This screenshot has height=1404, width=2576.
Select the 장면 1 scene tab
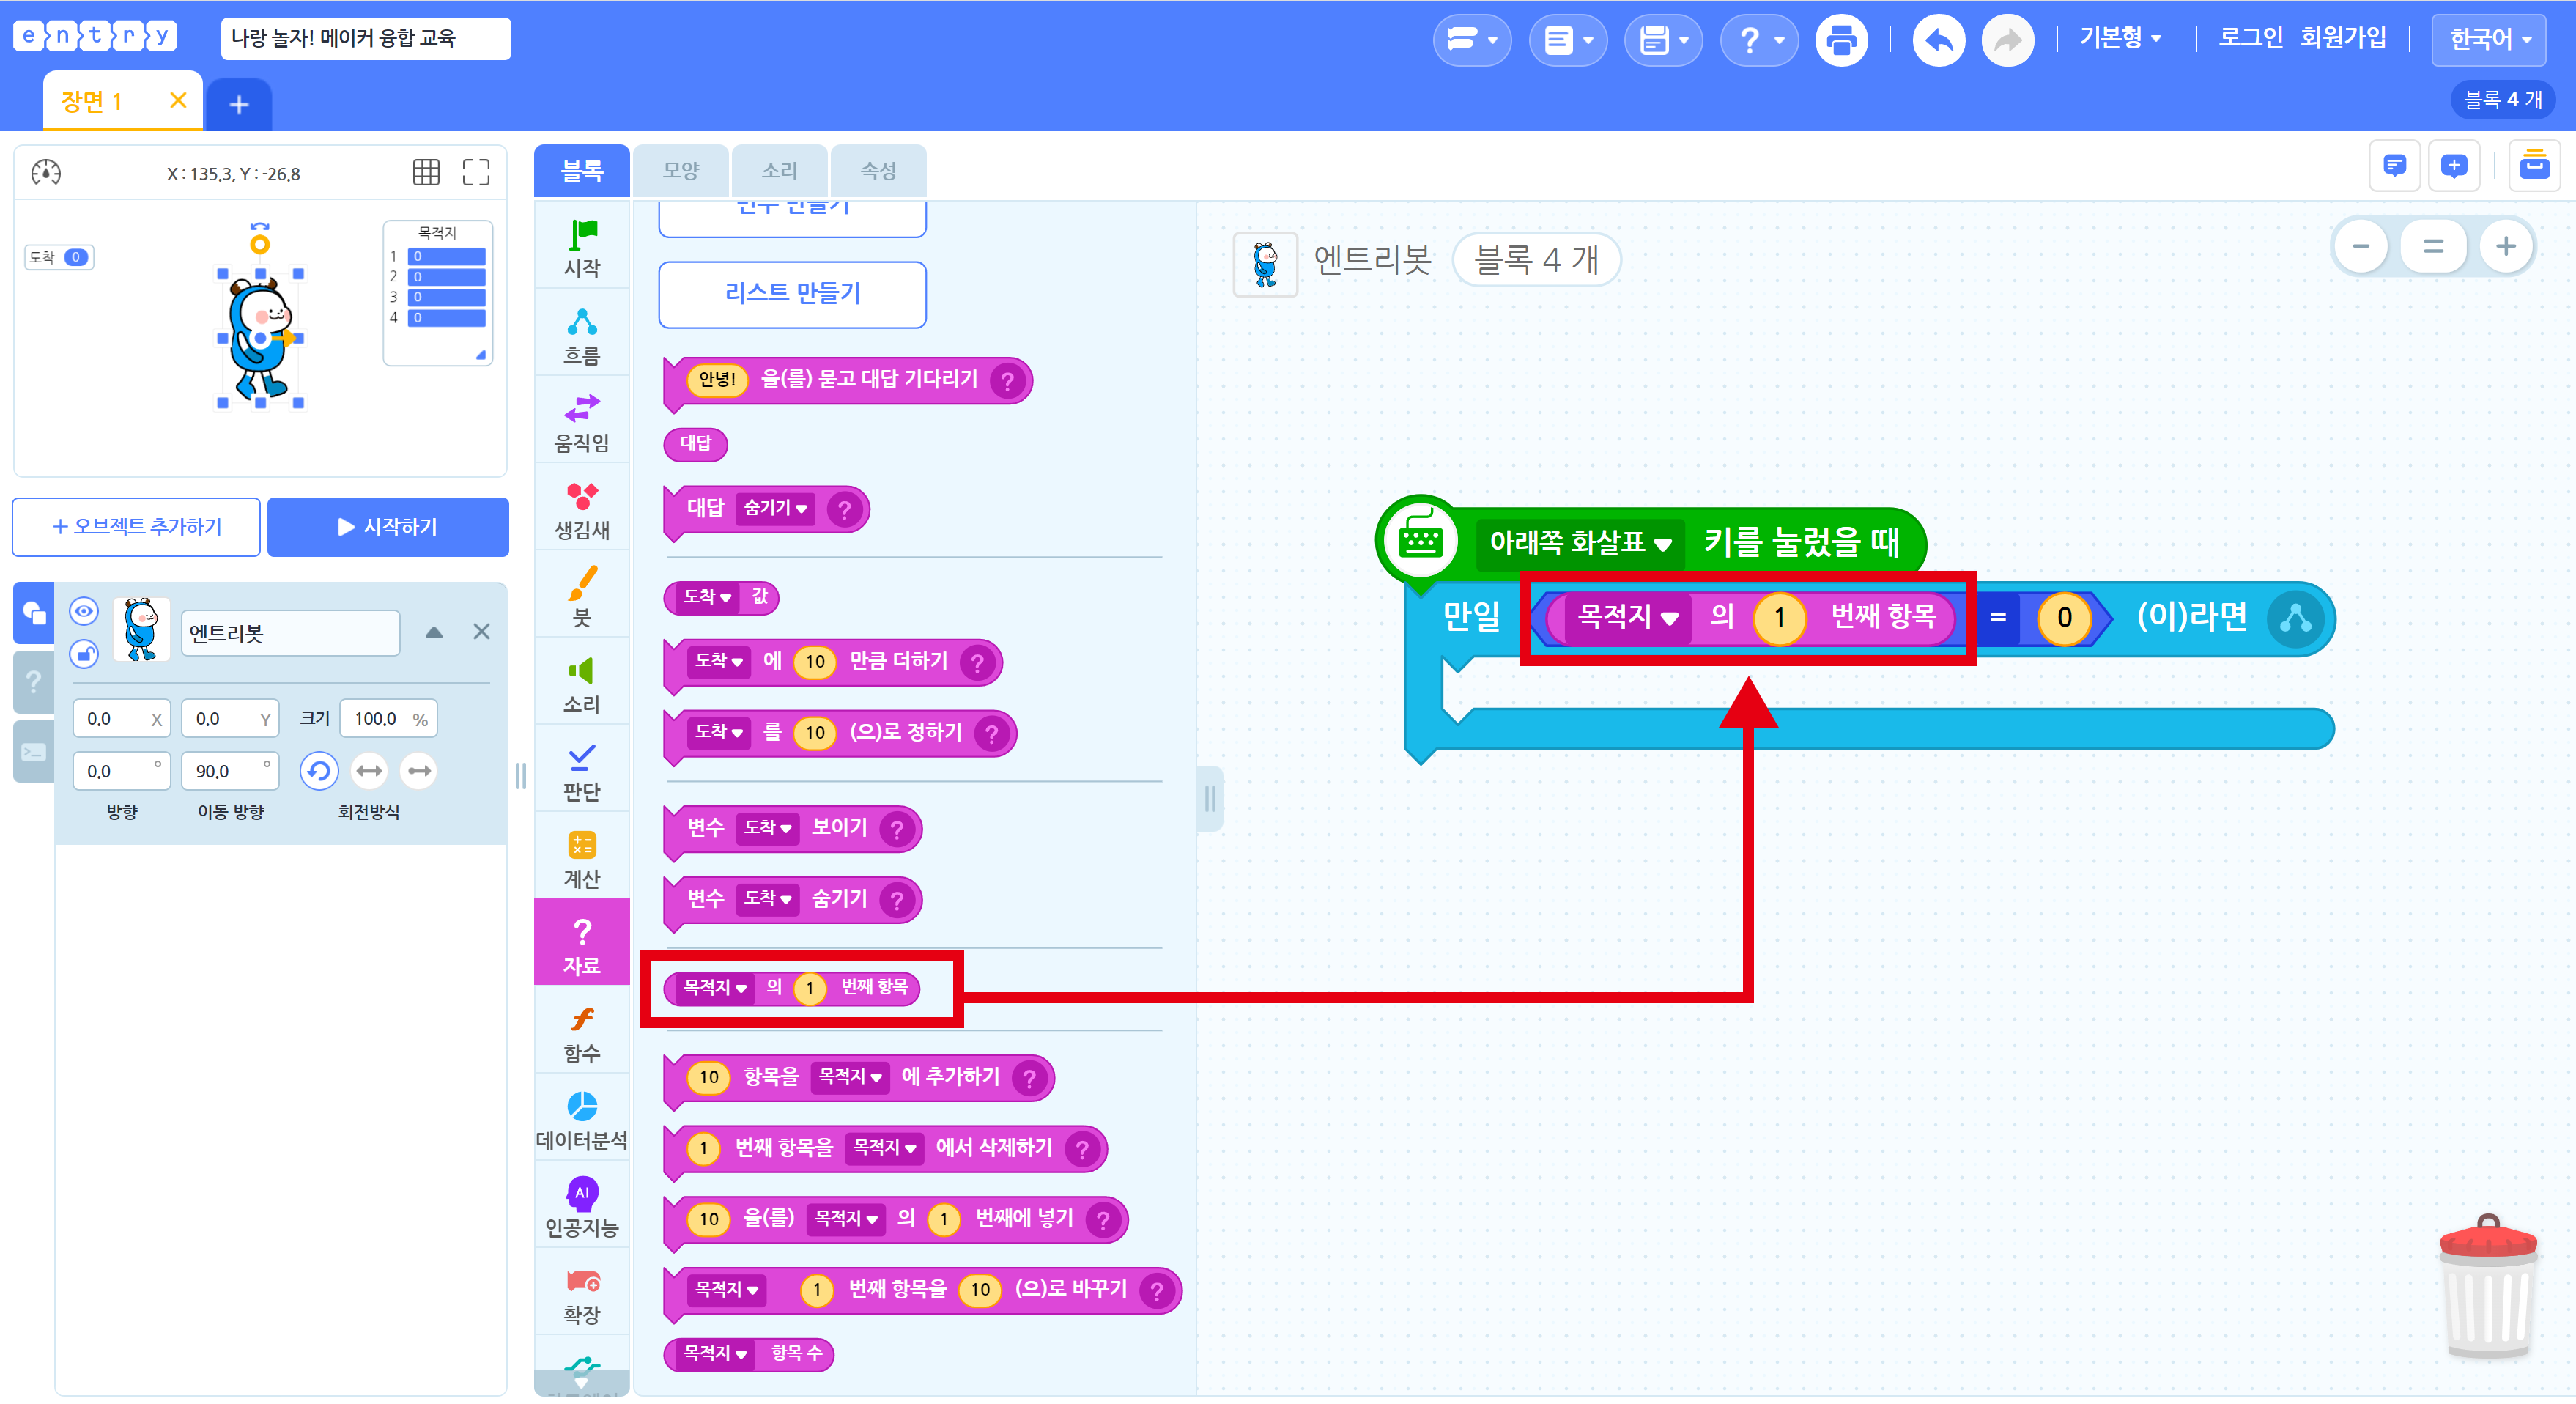coord(92,102)
